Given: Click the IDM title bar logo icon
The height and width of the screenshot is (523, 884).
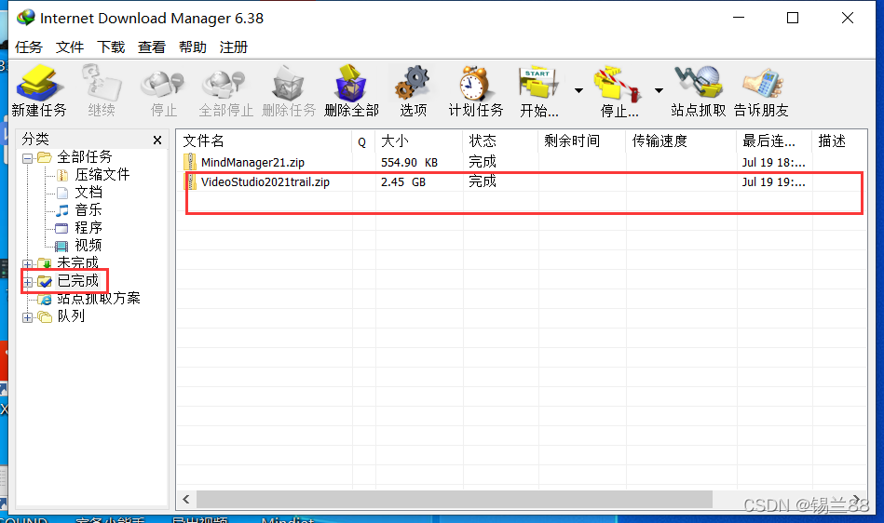Looking at the screenshot, I should [x=26, y=18].
